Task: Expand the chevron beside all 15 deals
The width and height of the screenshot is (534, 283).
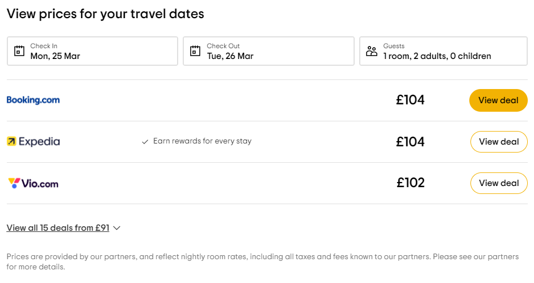Action: point(117,228)
